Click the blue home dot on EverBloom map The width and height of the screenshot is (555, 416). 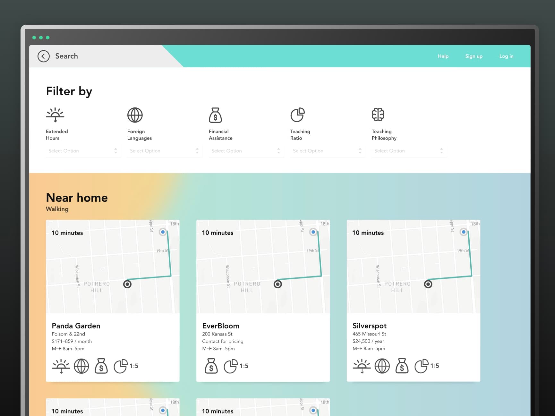point(313,232)
